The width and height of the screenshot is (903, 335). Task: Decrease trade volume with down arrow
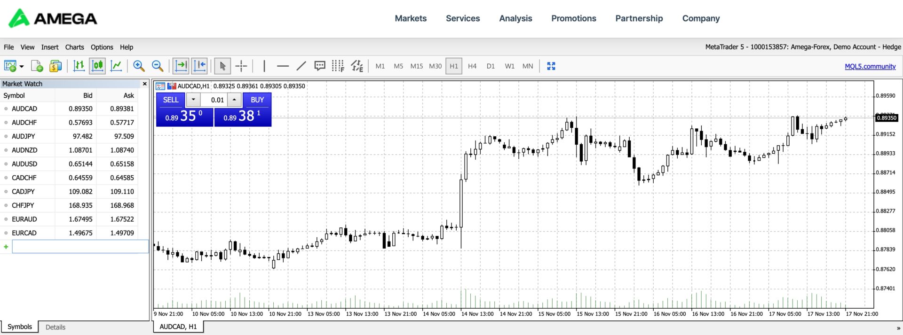pos(193,100)
